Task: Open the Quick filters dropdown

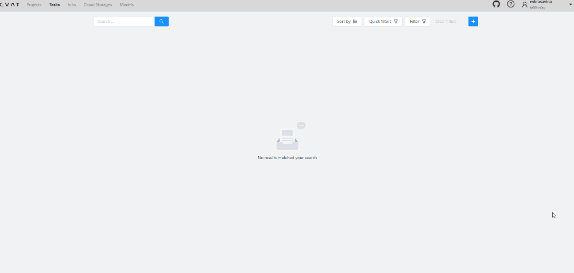Action: 383,21
